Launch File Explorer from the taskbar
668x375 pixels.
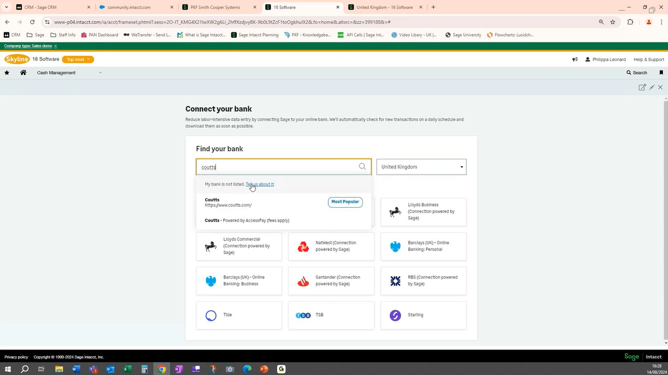point(59,369)
